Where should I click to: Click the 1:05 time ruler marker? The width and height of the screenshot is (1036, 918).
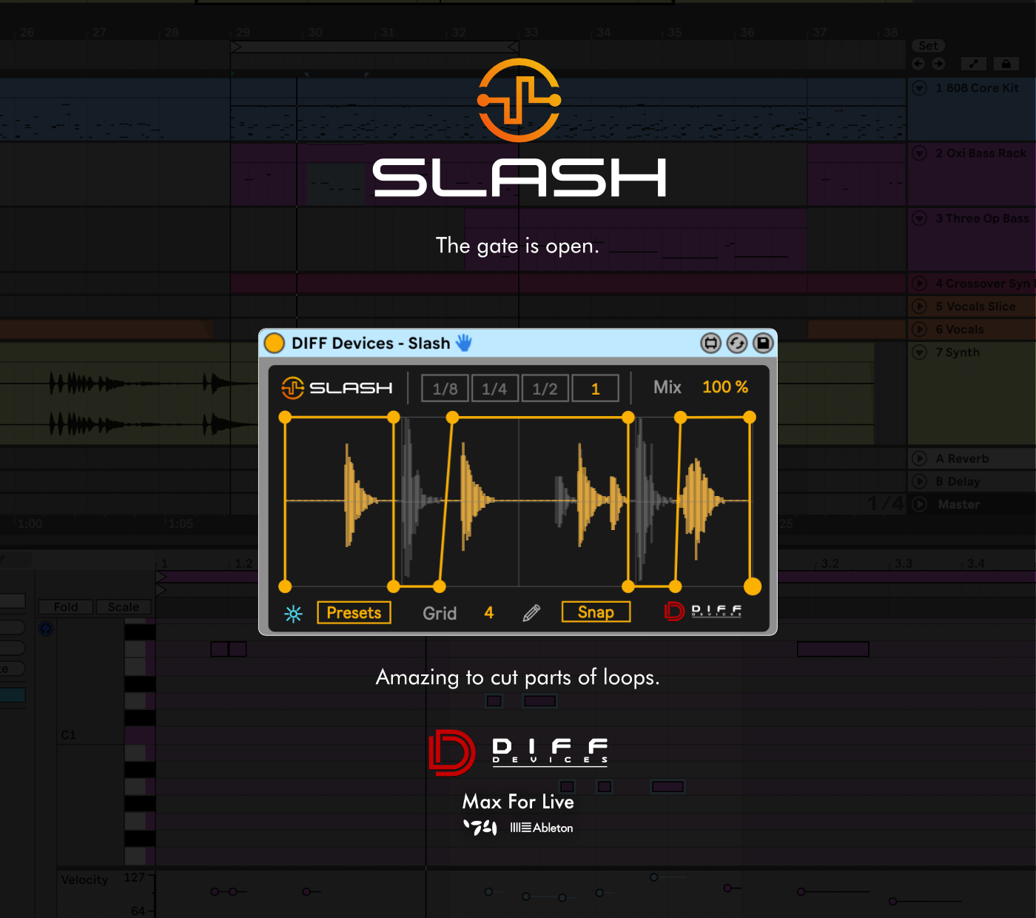pos(181,524)
